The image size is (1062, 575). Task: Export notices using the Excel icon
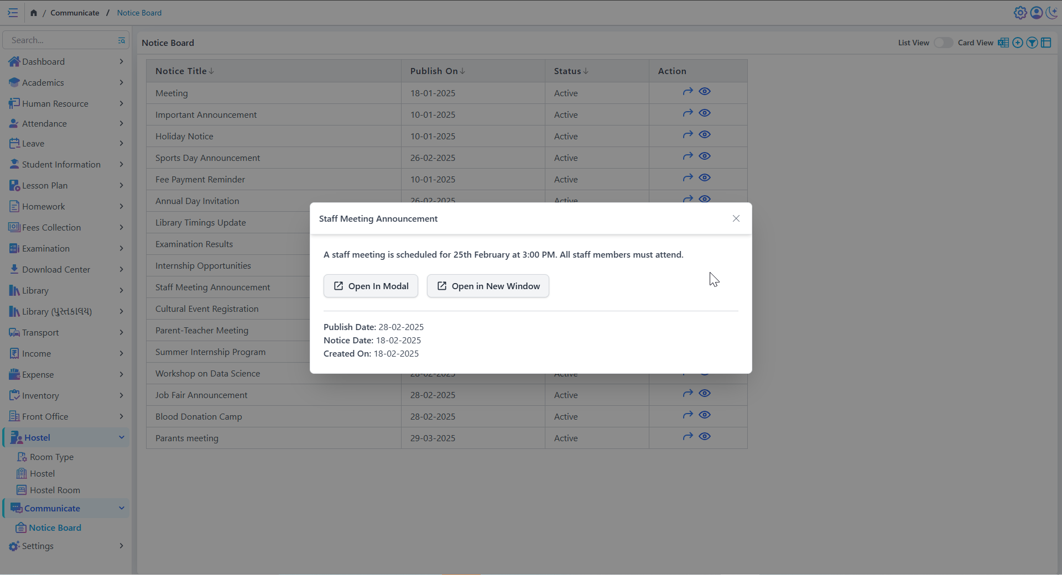pos(1003,43)
